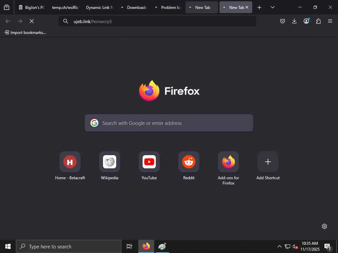This screenshot has height=253, width=338.
Task: Open the Save to Pocket icon
Action: click(x=283, y=21)
